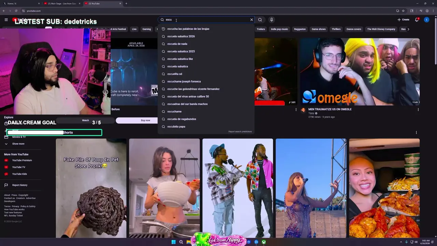Select 'escuche las golondrinas vicente fernandez' suggestion
This screenshot has height=246, width=437.
206,89
